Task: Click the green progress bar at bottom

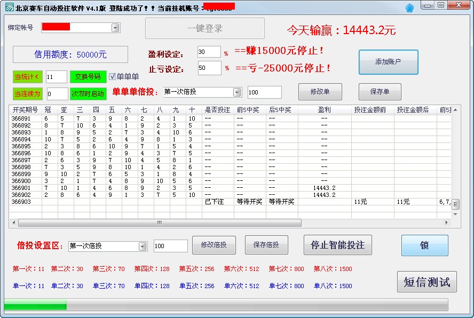Action: pos(35,305)
